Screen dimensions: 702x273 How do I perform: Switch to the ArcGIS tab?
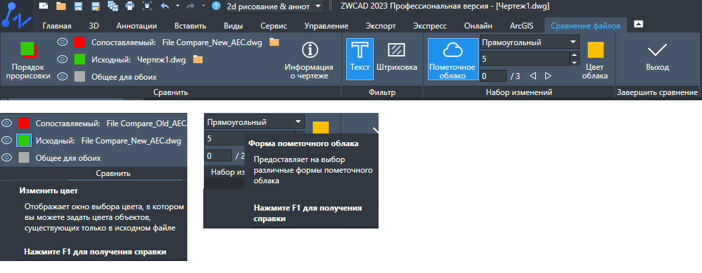[x=521, y=26]
